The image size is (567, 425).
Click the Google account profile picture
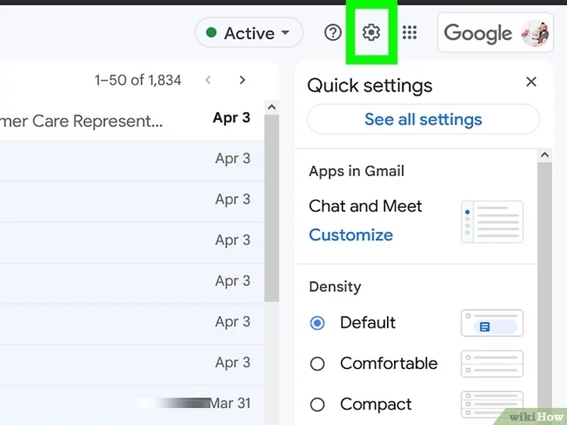point(535,33)
